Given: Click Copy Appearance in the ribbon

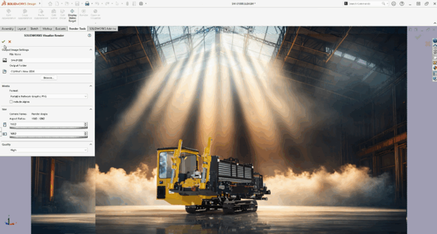Looking at the screenshot, I should (25, 14).
